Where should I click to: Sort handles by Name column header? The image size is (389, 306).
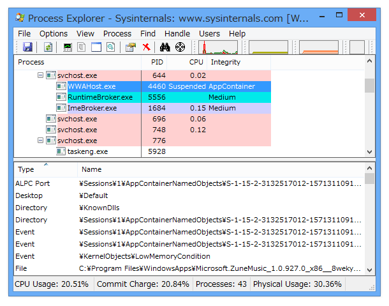click(x=221, y=169)
